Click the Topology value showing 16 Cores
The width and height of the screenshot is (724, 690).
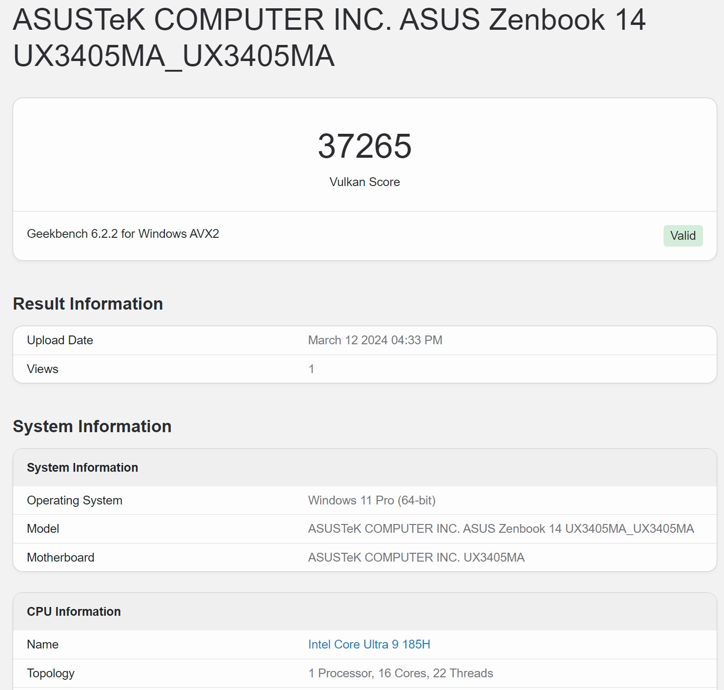coord(400,673)
